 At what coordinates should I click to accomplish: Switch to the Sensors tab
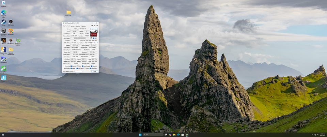click(x=73, y=26)
